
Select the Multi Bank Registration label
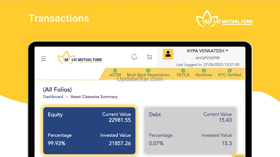[148, 75]
